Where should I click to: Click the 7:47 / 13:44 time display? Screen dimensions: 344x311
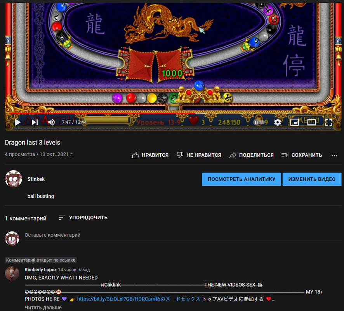click(74, 122)
